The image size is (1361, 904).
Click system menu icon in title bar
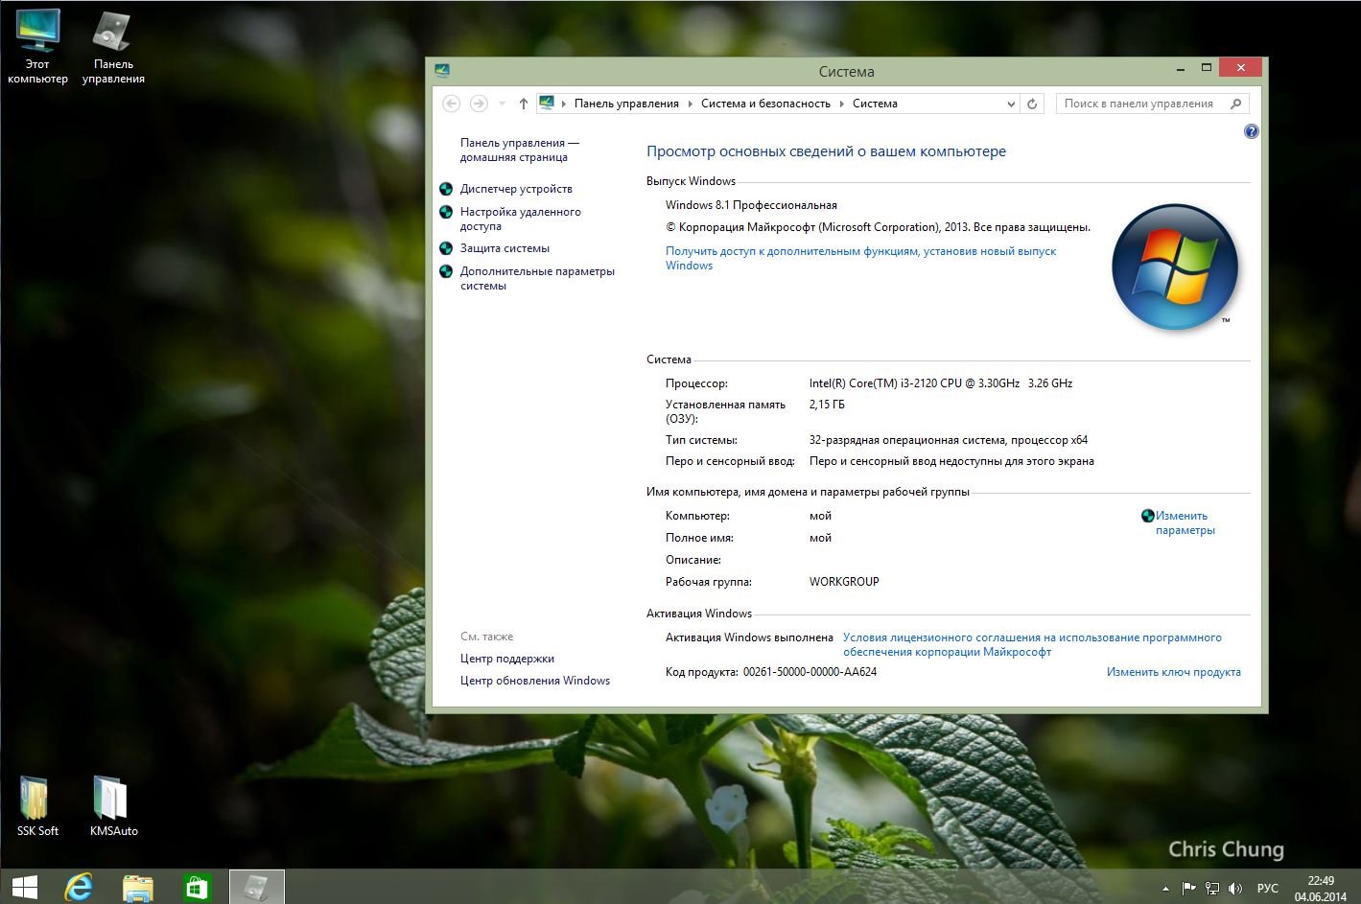pyautogui.click(x=442, y=71)
